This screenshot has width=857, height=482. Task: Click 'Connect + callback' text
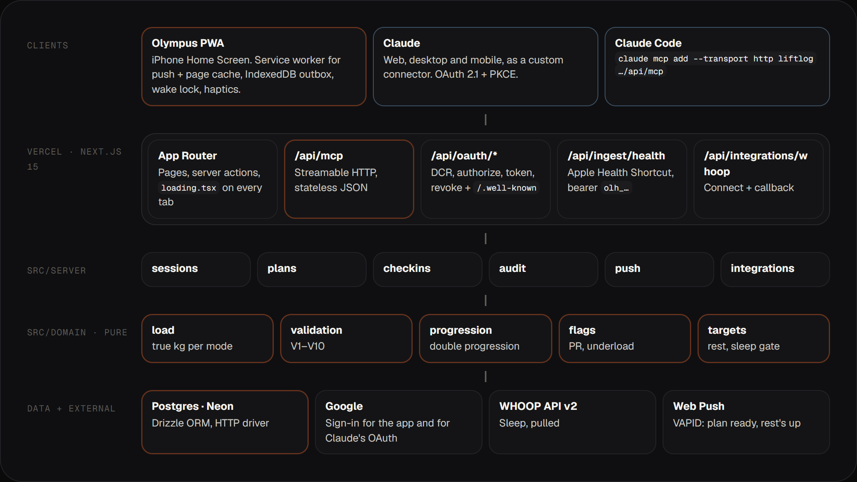[x=749, y=187]
